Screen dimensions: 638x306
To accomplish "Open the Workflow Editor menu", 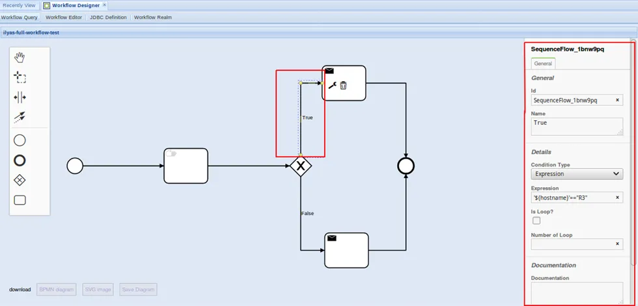I will tap(64, 18).
